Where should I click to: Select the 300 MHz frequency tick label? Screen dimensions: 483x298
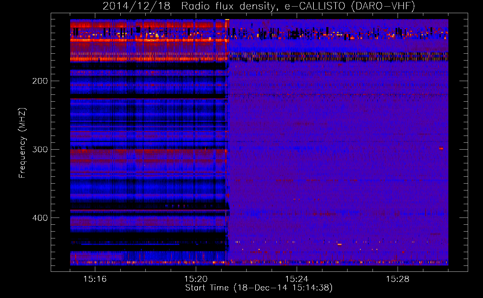tap(40, 149)
